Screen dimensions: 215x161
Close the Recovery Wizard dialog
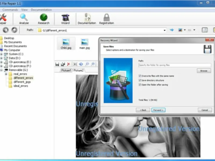[210, 40]
